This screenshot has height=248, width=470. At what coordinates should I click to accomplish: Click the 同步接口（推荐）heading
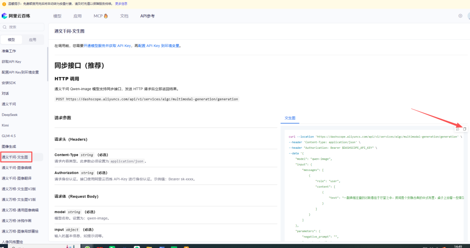tap(79, 66)
